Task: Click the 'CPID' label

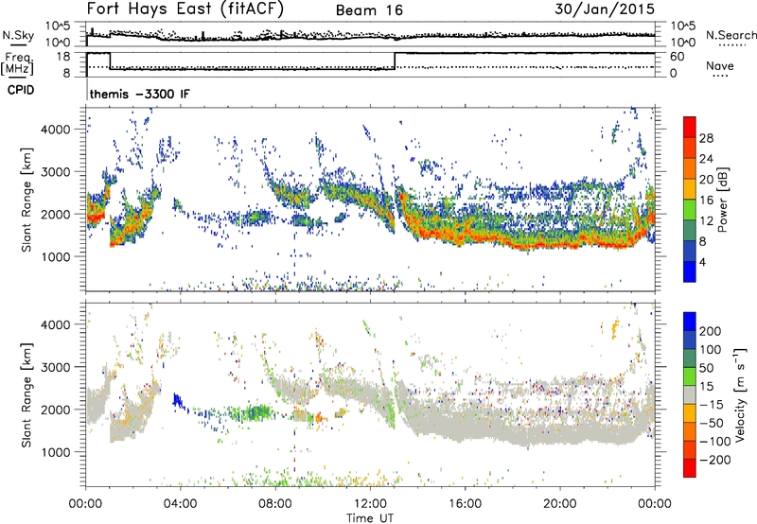Action: pos(21,90)
